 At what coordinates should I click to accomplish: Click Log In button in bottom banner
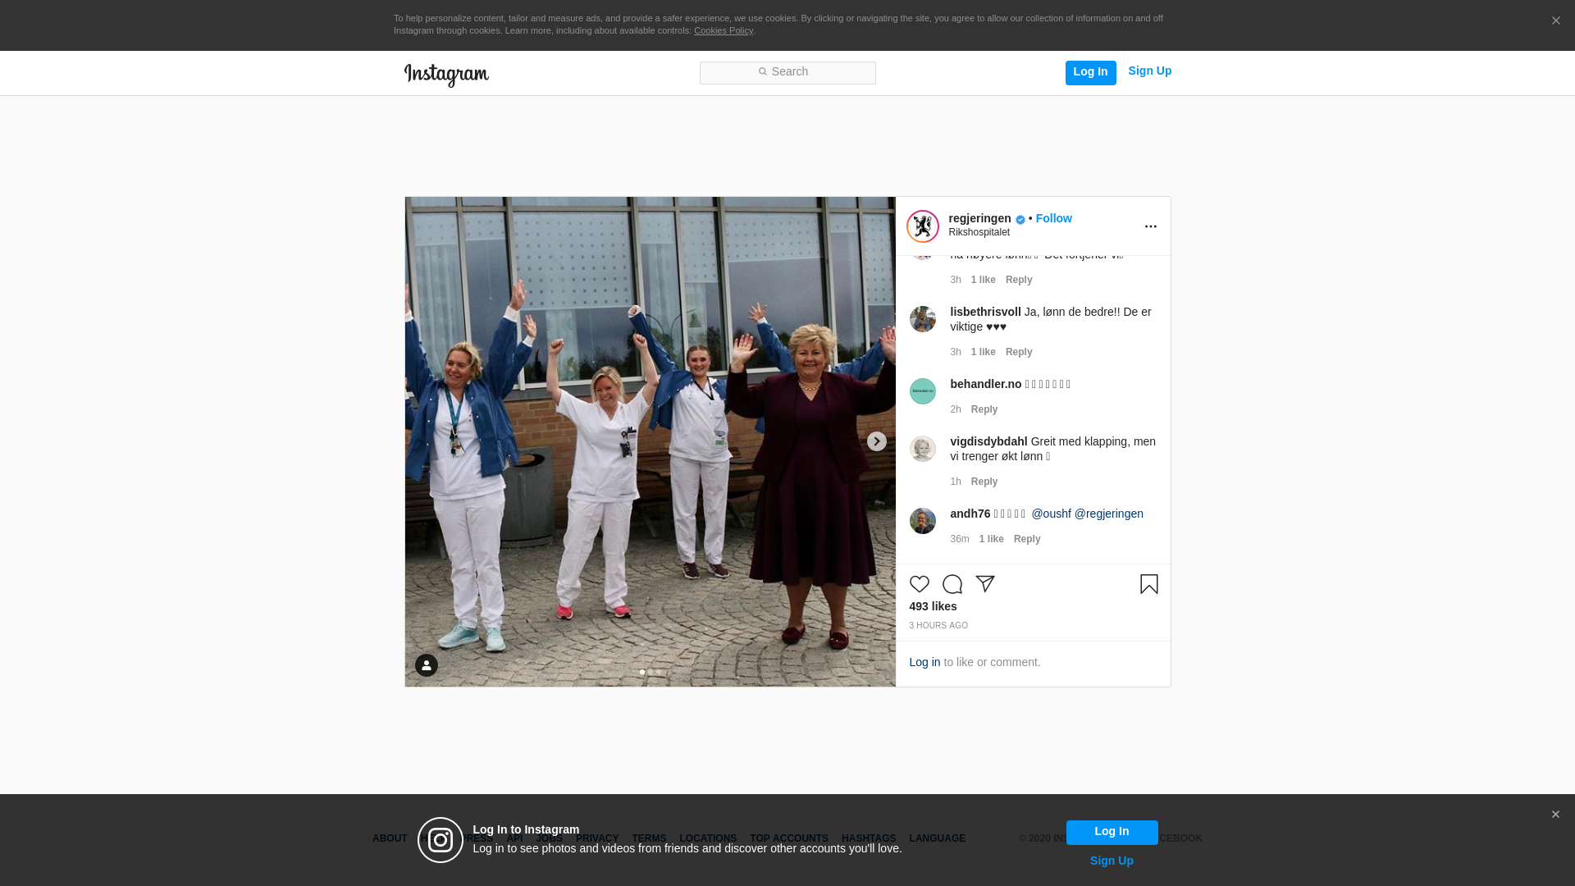coord(1112,833)
